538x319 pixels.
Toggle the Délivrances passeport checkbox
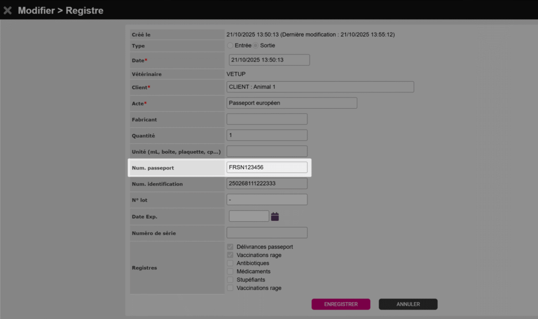[230, 247]
